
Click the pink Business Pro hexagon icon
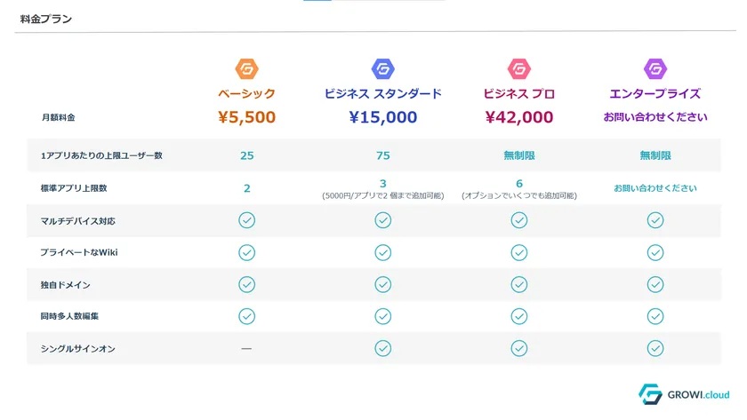coord(518,68)
